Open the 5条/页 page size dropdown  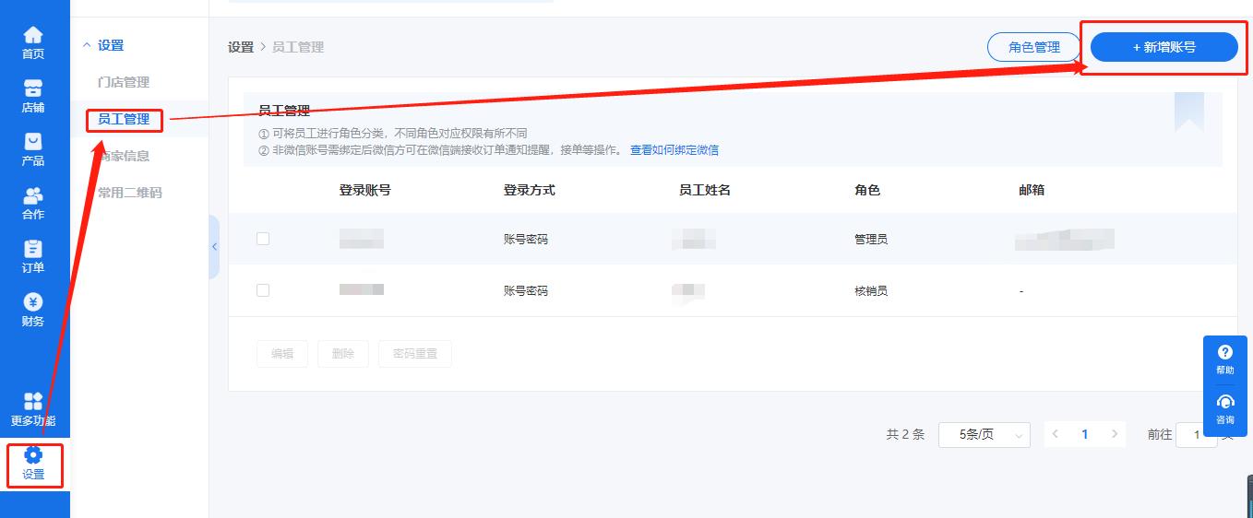pos(984,434)
